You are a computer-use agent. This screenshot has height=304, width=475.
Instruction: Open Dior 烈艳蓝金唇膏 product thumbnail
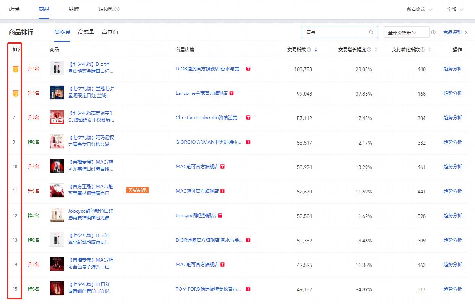tap(57, 68)
